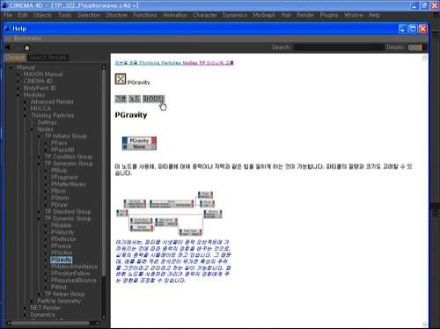440x329 pixels.
Task: Collapse the Modules tree node
Action: (18, 95)
